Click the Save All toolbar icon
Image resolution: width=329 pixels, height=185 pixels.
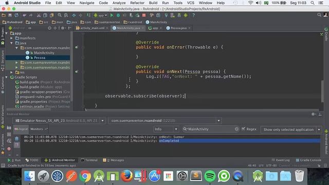pos(10,15)
